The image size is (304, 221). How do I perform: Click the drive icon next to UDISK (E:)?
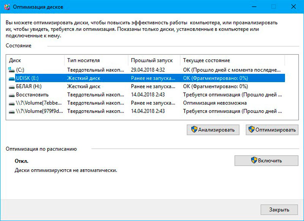point(11,78)
